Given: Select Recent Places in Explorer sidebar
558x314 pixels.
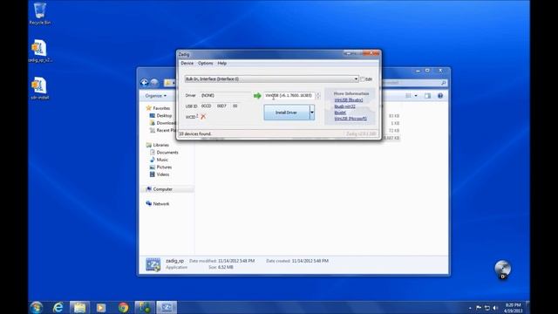Looking at the screenshot, I should coord(163,130).
